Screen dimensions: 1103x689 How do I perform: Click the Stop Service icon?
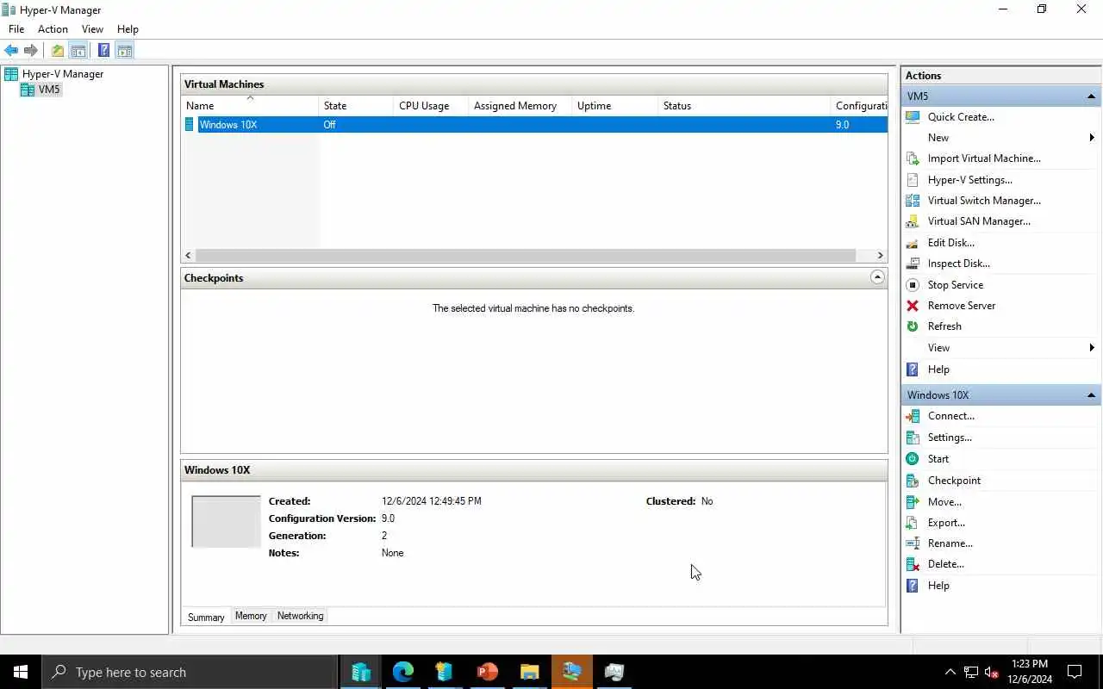(913, 285)
